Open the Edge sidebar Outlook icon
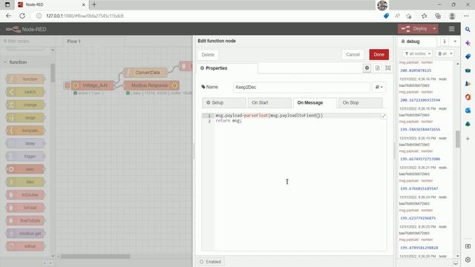Image resolution: width=475 pixels, height=267 pixels. [x=468, y=111]
